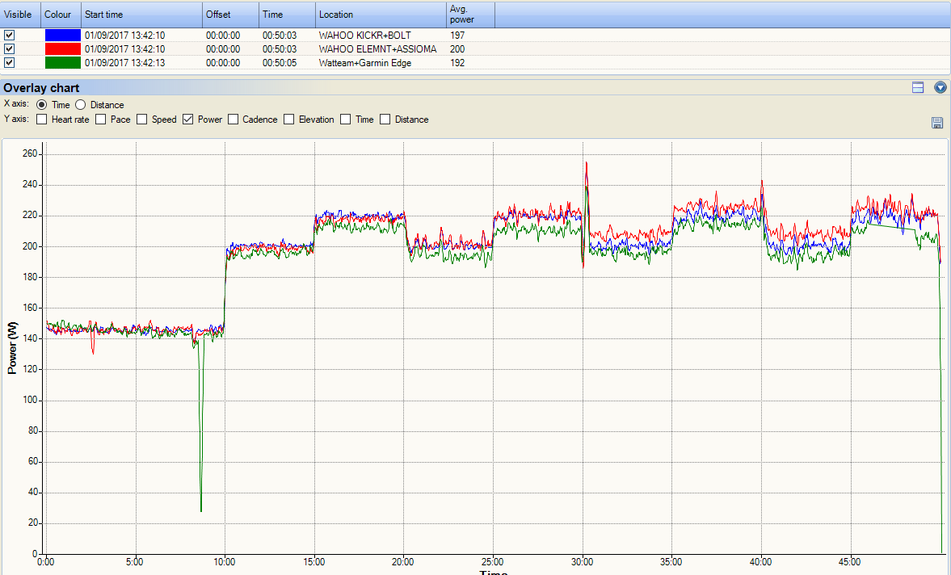Select the Time radio button for X axis
Viewport: 951px width, 575px height.
click(x=41, y=105)
